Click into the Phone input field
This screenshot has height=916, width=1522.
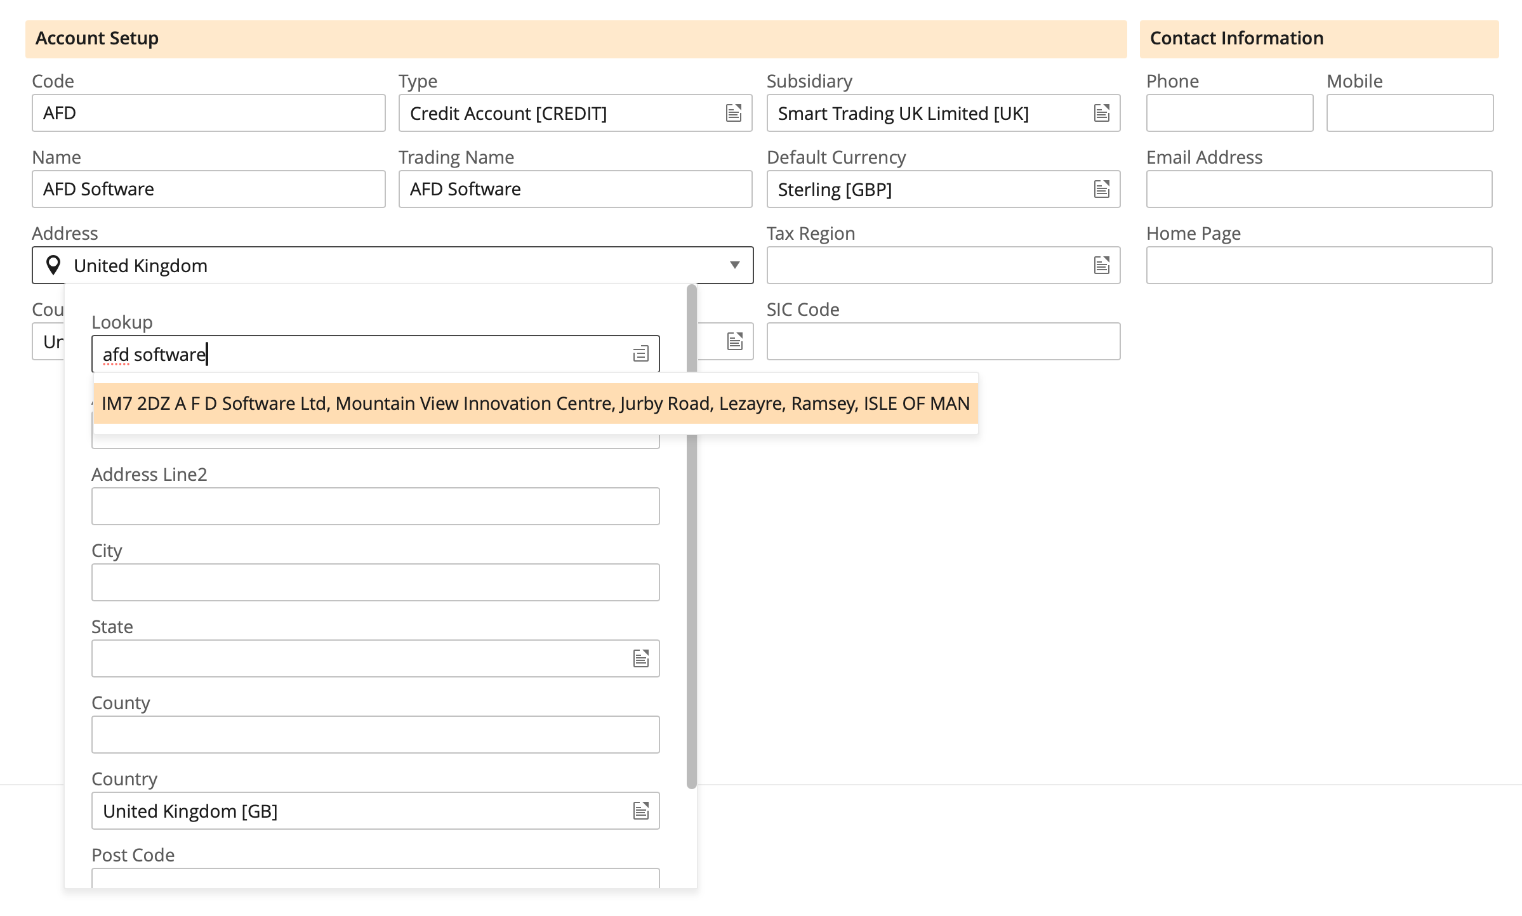click(1229, 113)
